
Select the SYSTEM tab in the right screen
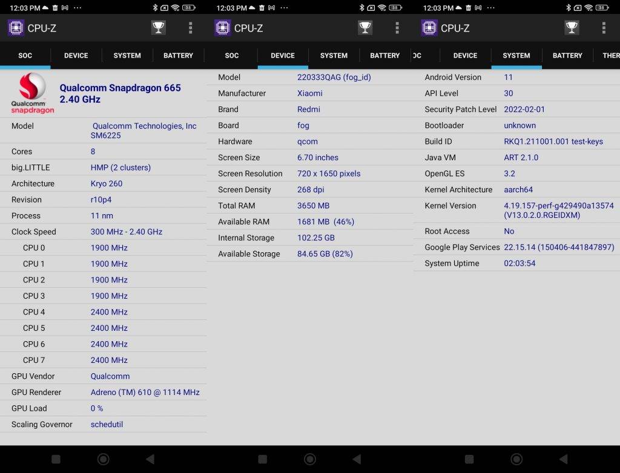point(516,56)
